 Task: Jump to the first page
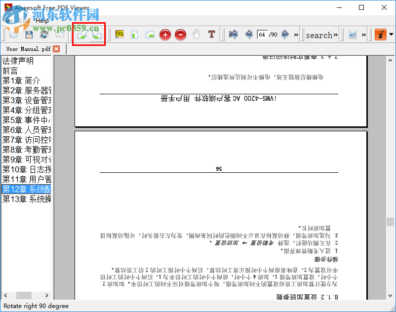pos(234,35)
